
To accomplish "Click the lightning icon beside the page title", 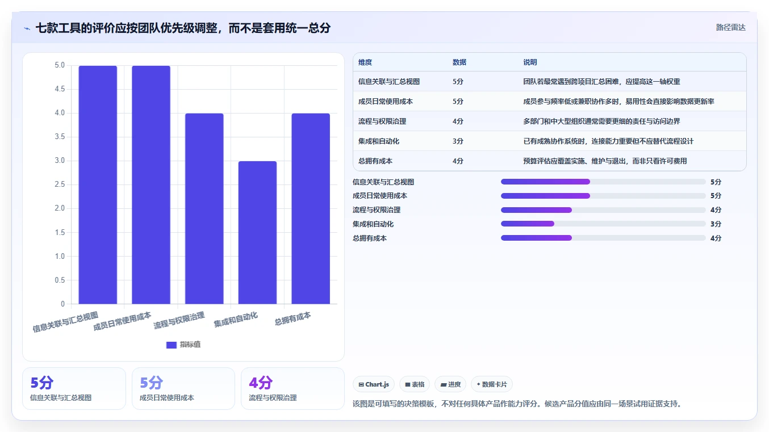I will tap(27, 28).
